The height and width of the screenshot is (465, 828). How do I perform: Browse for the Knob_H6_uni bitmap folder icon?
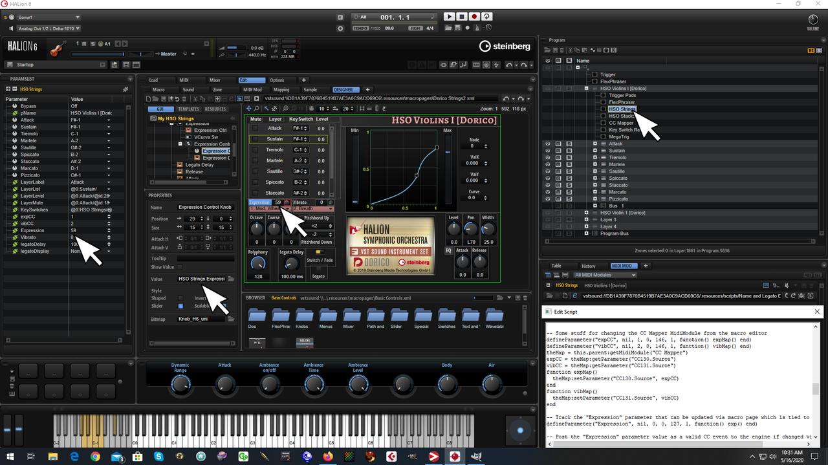pos(231,319)
